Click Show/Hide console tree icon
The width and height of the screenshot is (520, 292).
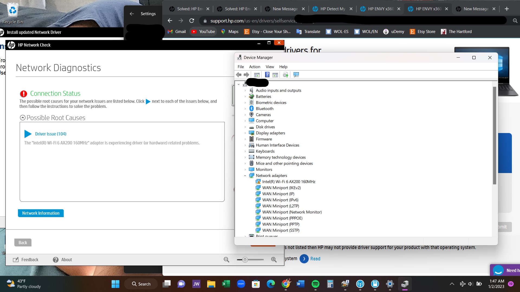coord(257,75)
